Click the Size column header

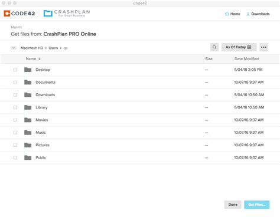coord(209,59)
